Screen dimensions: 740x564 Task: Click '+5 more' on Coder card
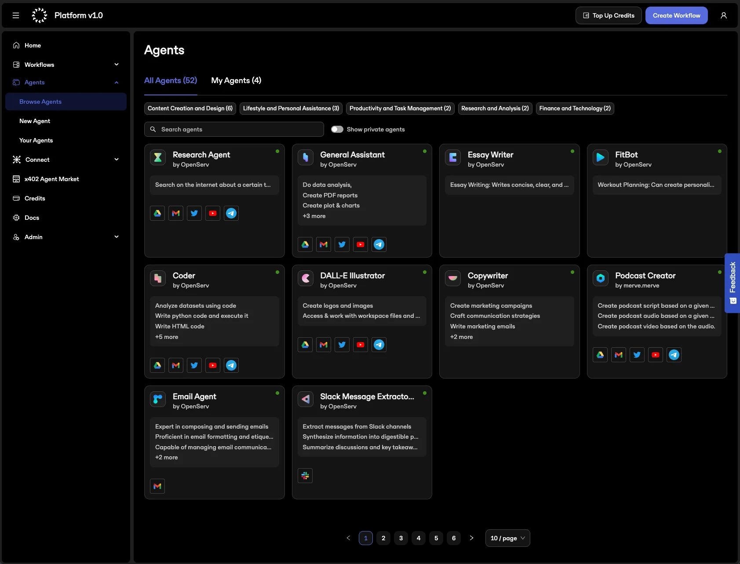click(167, 337)
